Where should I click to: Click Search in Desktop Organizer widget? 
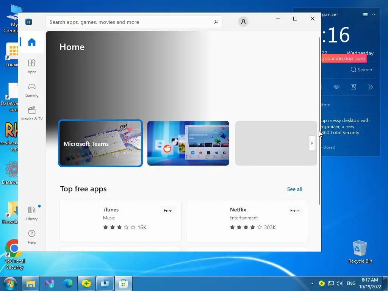[361, 70]
